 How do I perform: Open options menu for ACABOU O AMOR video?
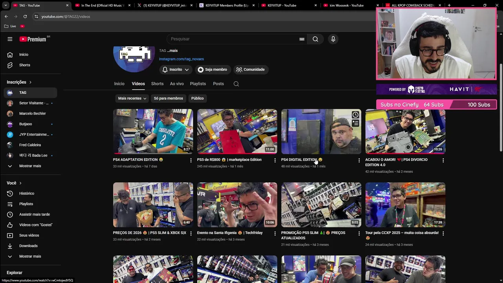pos(443,160)
